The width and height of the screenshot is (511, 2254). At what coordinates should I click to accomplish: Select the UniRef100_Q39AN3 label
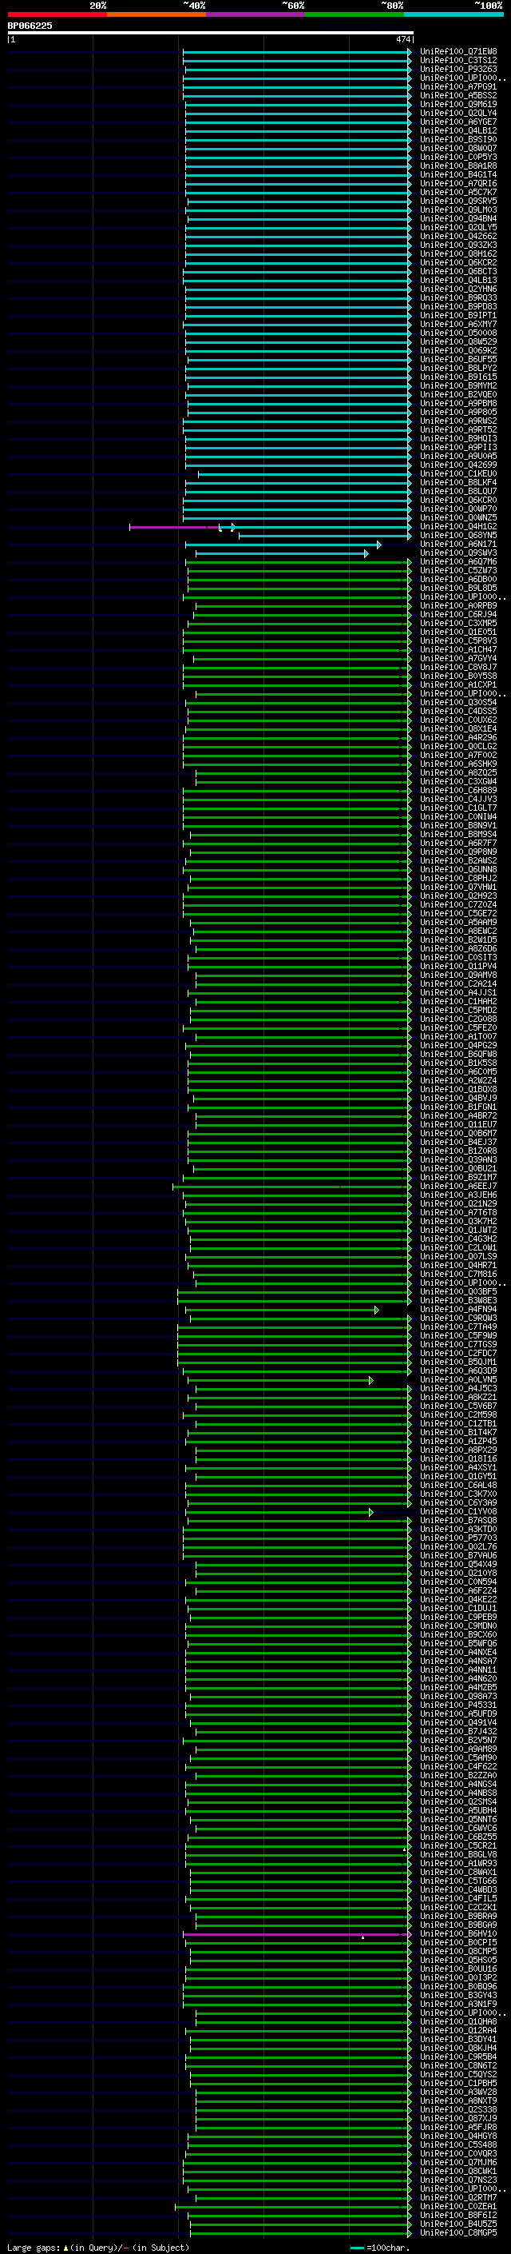click(x=458, y=1159)
